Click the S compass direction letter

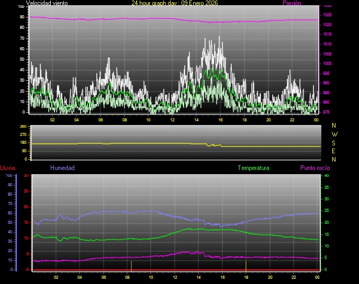(334, 142)
